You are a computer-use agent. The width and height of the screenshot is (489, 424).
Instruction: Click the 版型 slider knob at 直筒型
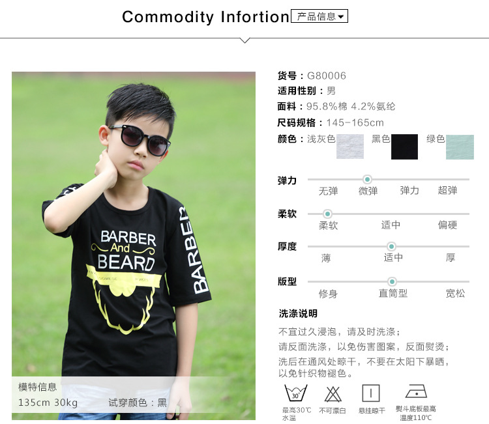click(392, 281)
